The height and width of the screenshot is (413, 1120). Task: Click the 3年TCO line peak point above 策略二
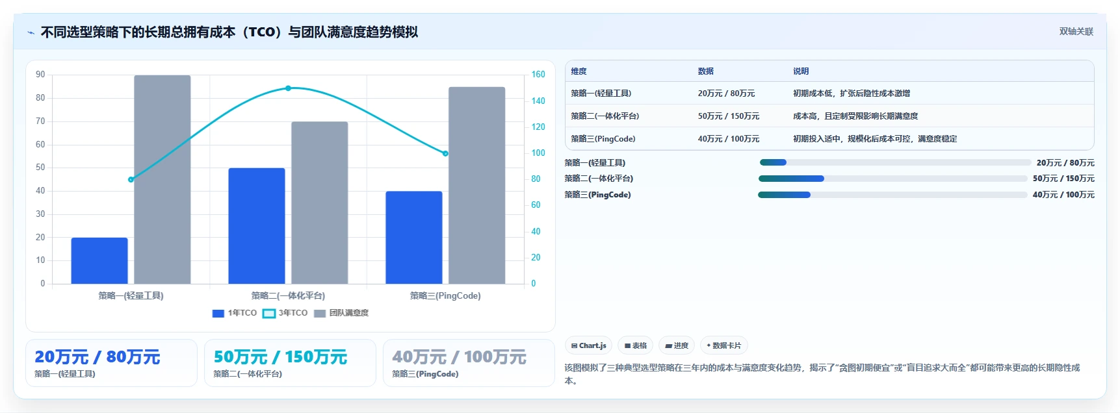288,88
